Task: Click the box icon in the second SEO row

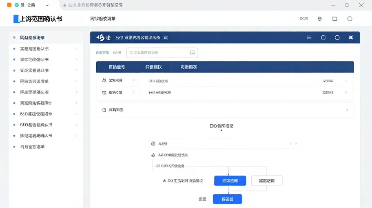Action: 104,93
